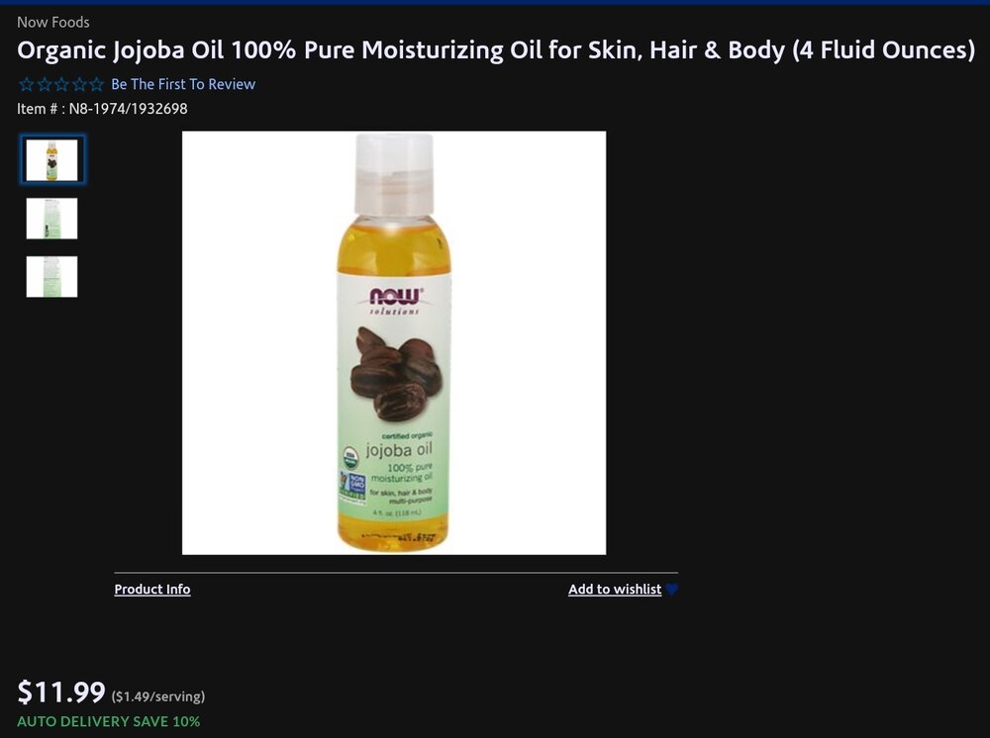Image resolution: width=990 pixels, height=738 pixels.
Task: Choose the third rating star
Action: pos(61,84)
